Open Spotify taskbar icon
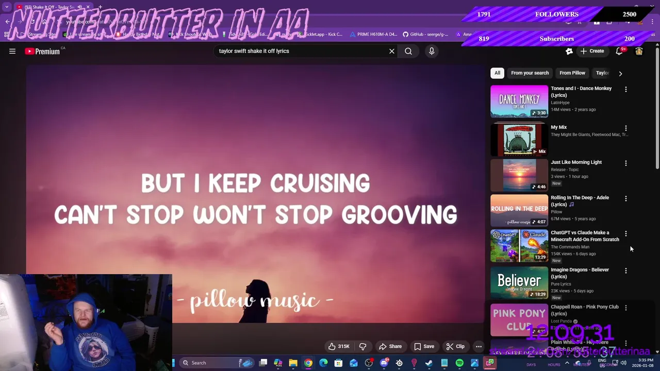The image size is (660, 371). point(459,363)
